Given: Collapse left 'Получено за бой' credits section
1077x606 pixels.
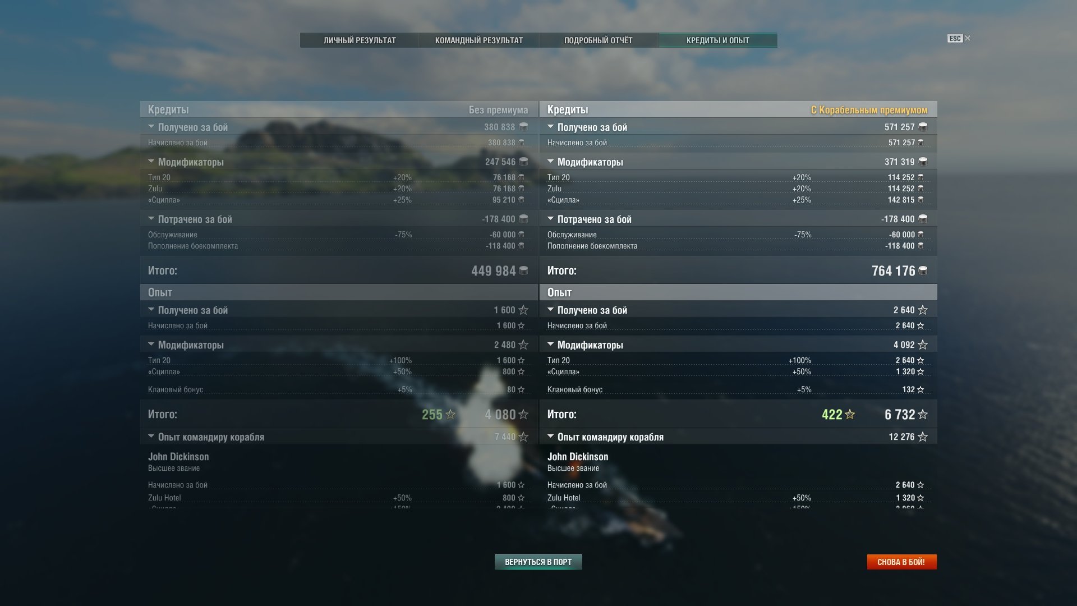Looking at the screenshot, I should [151, 127].
